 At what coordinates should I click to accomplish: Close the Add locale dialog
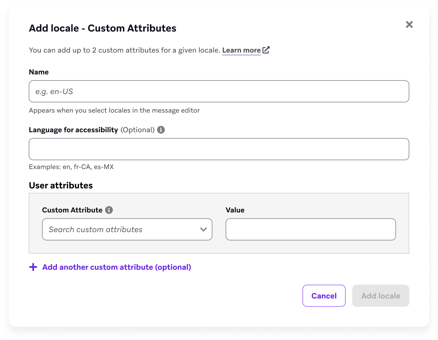409,25
